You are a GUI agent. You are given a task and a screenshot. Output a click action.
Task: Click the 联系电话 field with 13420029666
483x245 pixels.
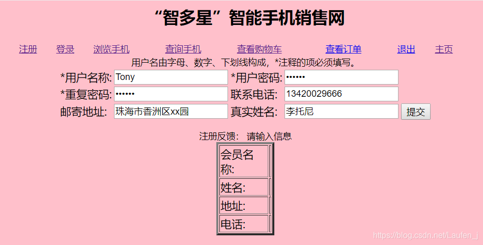pyautogui.click(x=342, y=94)
